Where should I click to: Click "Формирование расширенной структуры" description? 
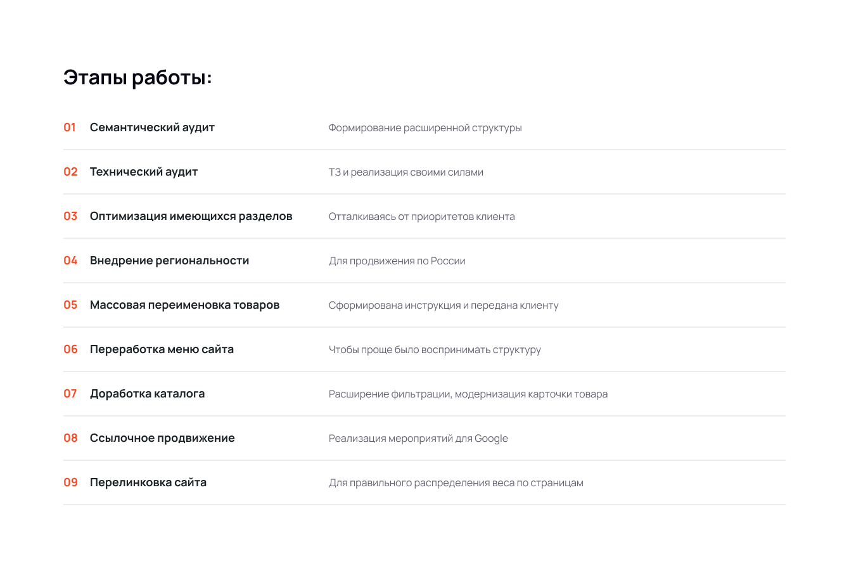[425, 128]
